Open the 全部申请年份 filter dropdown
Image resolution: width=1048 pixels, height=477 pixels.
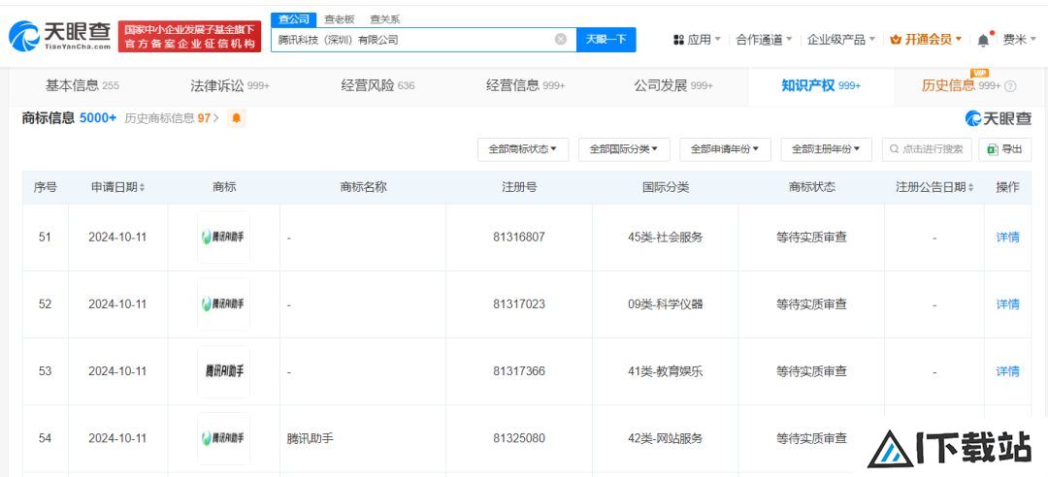[x=725, y=149]
